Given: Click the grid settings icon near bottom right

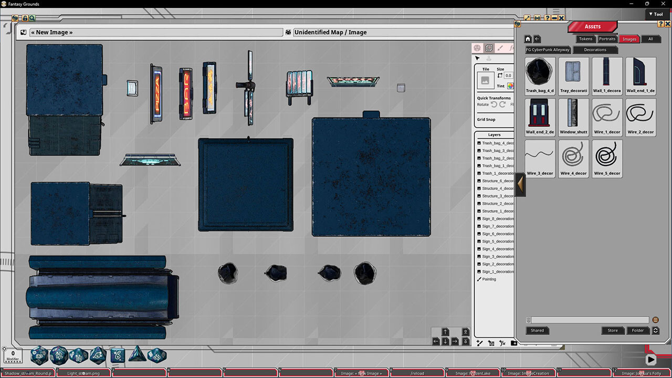Looking at the screenshot, I should 491,343.
